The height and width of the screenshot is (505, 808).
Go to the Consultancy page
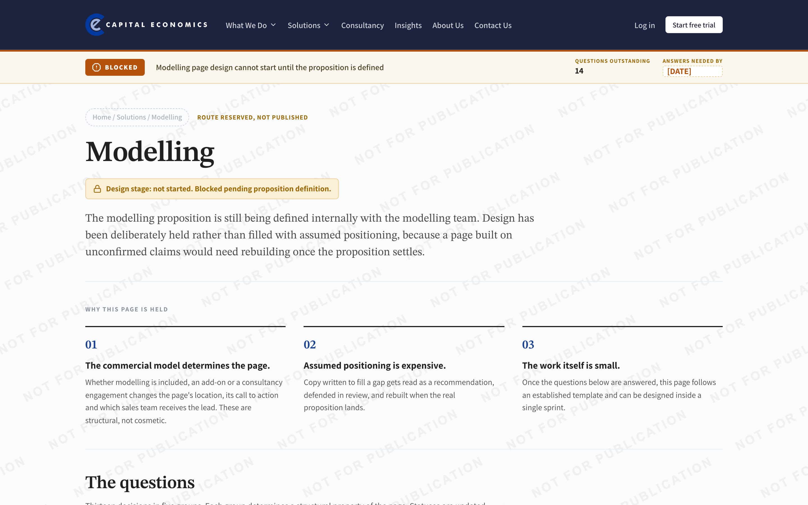click(x=362, y=25)
